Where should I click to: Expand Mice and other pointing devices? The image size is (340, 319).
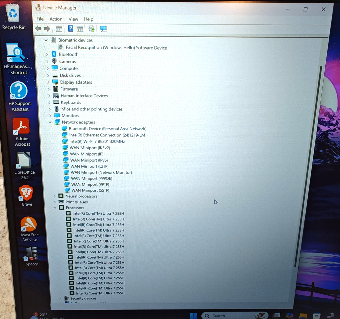50,109
